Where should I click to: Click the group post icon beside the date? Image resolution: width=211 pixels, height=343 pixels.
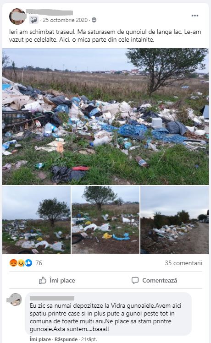(x=33, y=20)
